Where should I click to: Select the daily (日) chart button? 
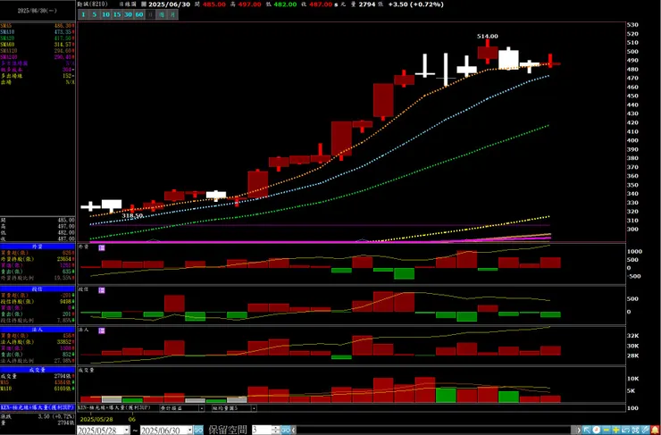(x=150, y=15)
